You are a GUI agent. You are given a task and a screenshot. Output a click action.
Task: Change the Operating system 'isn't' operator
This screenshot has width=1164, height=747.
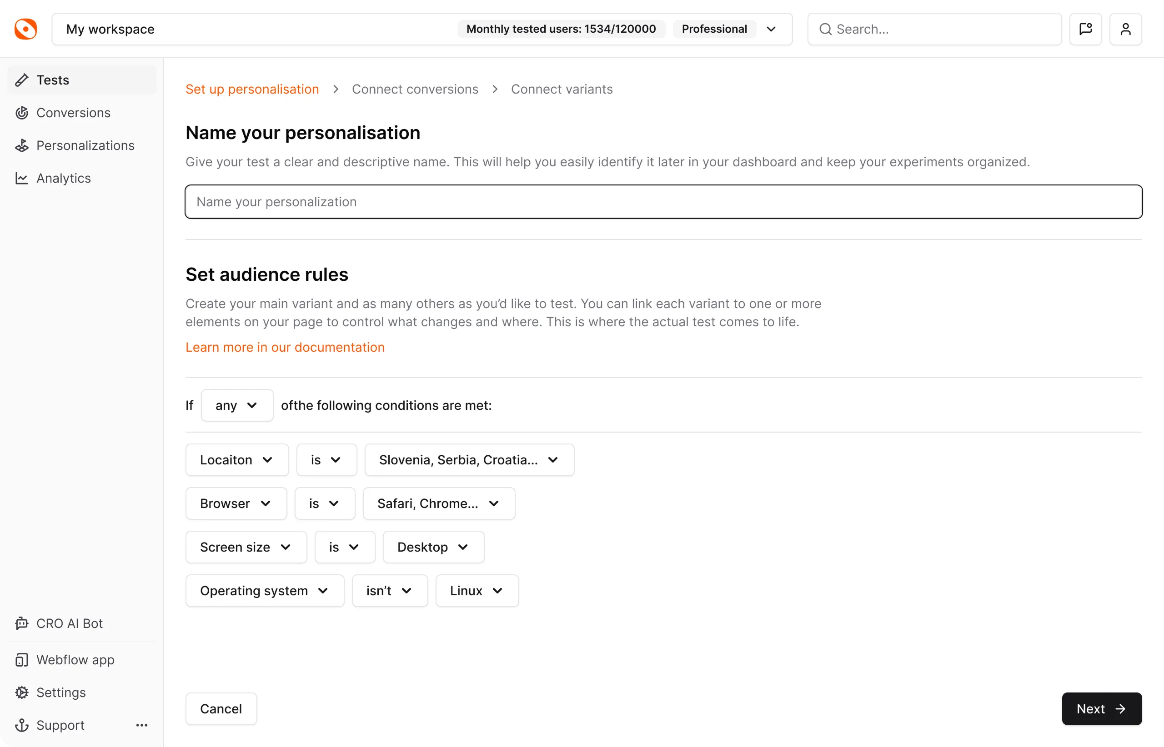point(389,591)
